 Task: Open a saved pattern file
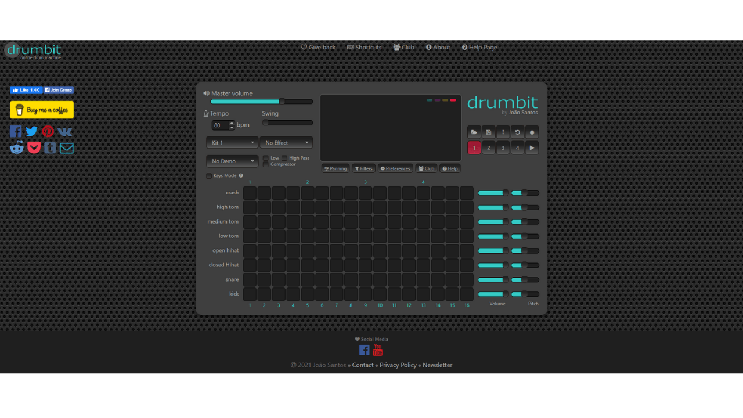pyautogui.click(x=474, y=132)
